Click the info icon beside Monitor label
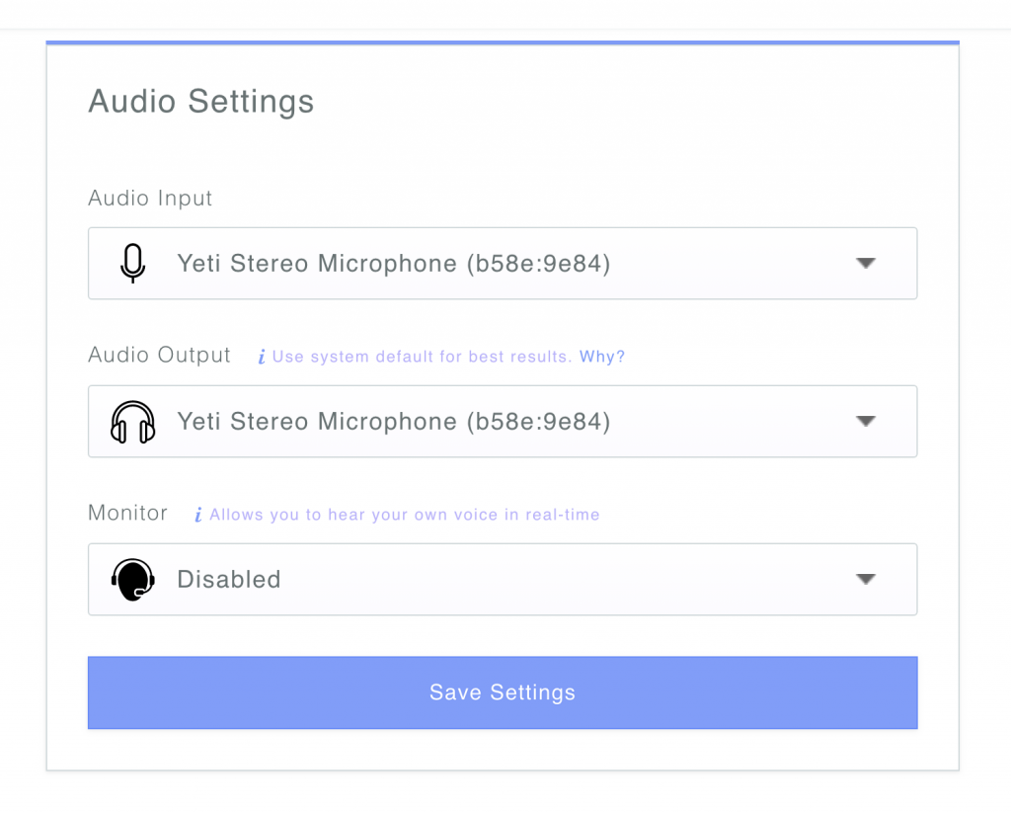The image size is (1011, 813). click(x=198, y=515)
